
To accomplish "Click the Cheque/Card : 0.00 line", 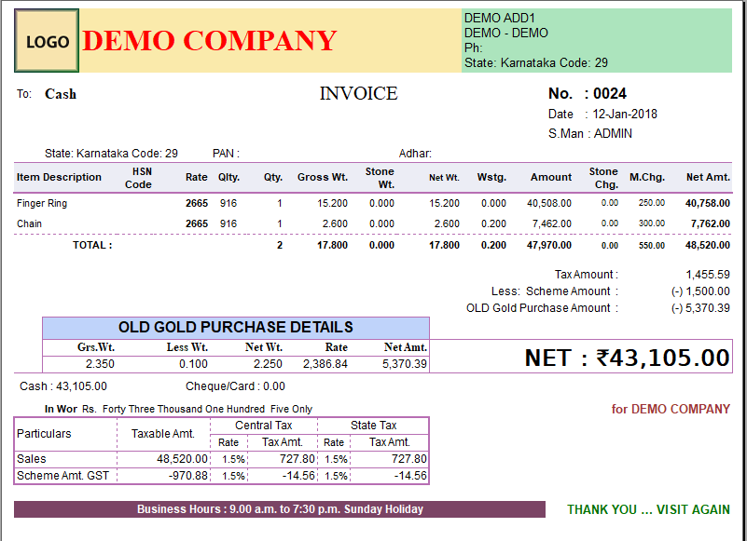I will click(x=235, y=386).
